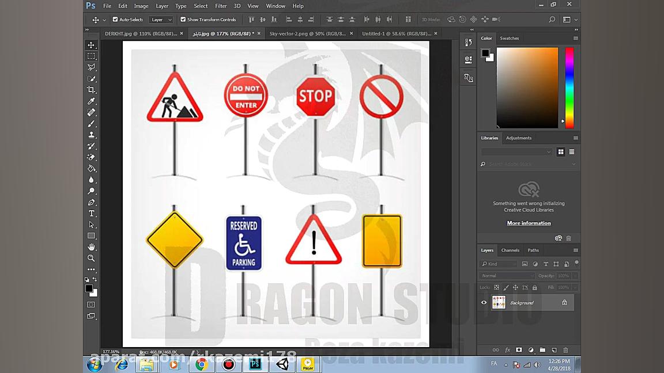
Task: Select the Hand tool
Action: pos(91,247)
